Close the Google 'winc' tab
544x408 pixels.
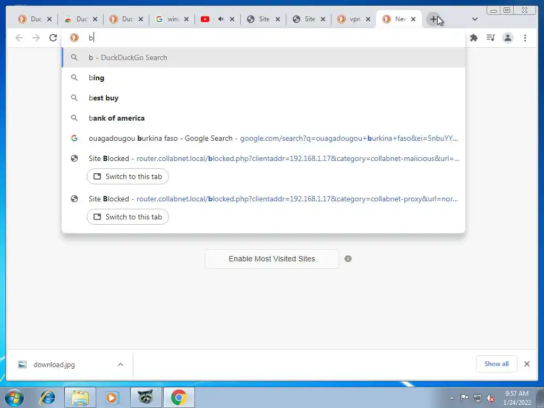[x=186, y=20]
